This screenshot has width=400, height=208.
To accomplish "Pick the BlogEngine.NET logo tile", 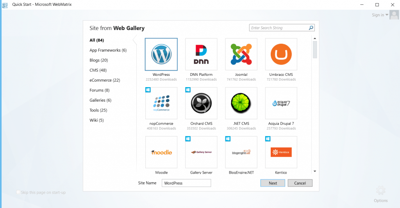I will [241, 152].
